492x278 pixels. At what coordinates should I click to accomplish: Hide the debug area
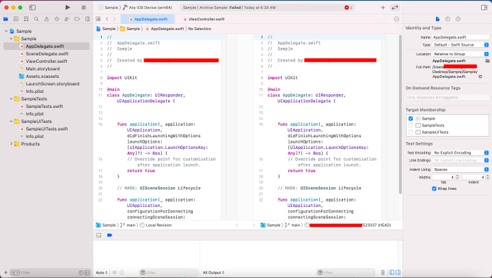(x=99, y=235)
